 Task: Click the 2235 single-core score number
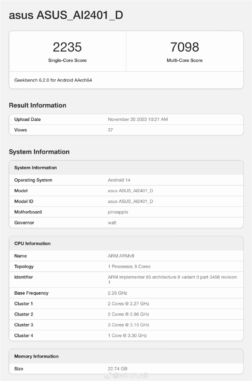click(x=67, y=47)
